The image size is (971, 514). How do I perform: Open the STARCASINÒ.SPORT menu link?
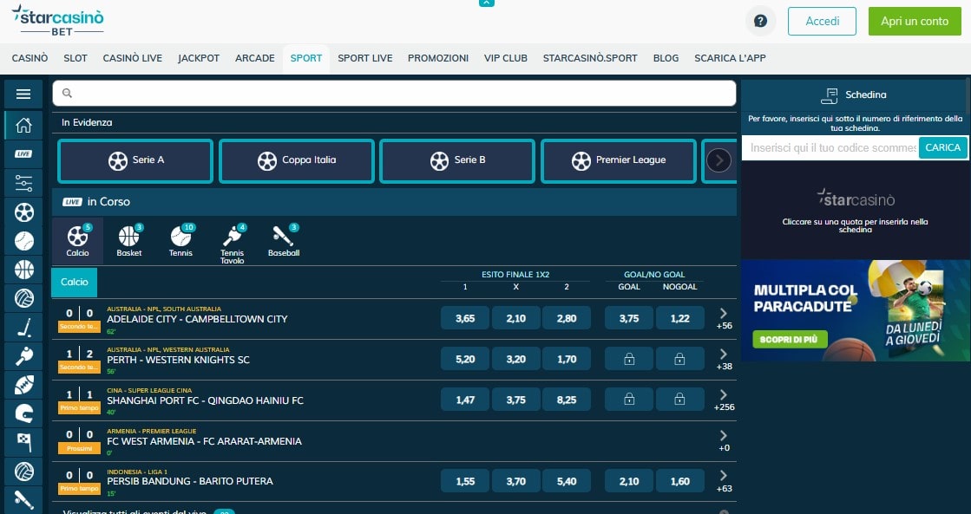(x=590, y=58)
